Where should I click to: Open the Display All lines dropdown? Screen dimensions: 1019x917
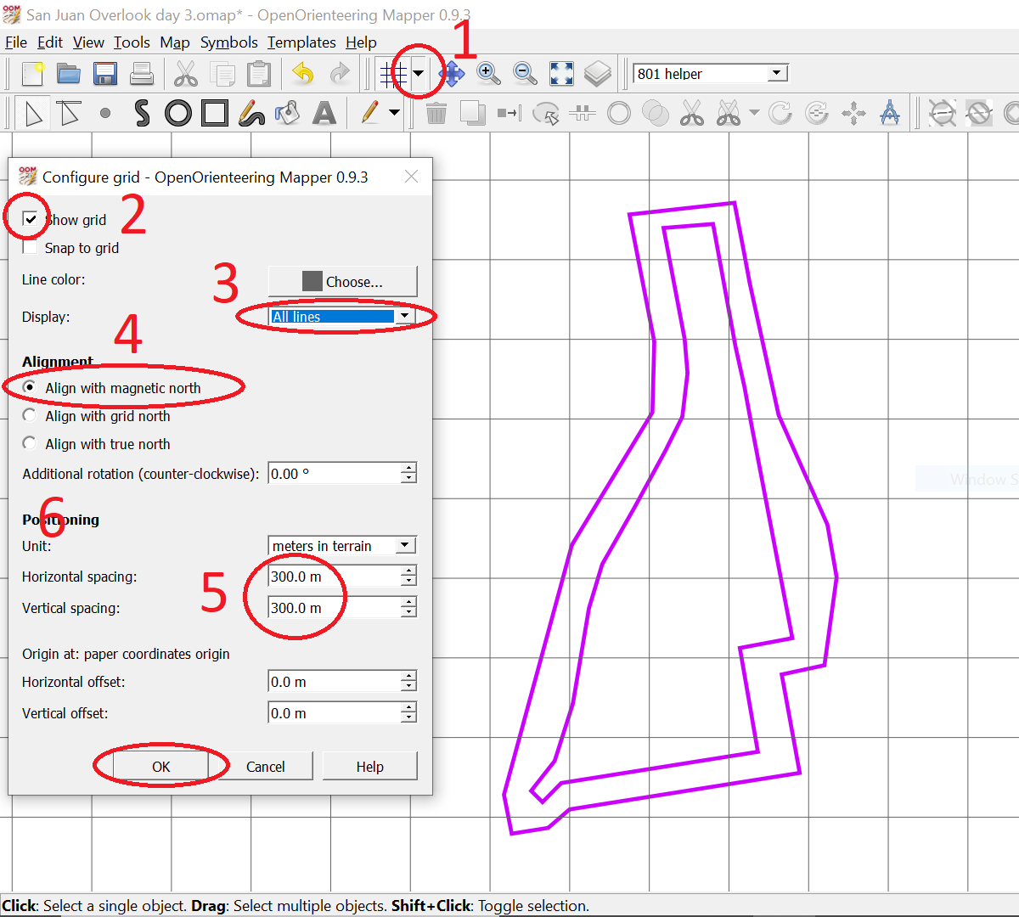340,317
